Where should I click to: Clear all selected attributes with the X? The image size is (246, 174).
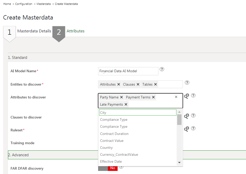176,97
